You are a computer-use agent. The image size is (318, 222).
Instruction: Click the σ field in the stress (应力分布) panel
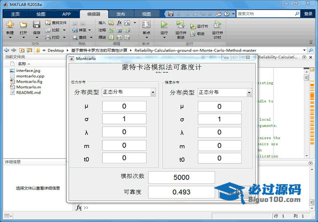124,119
